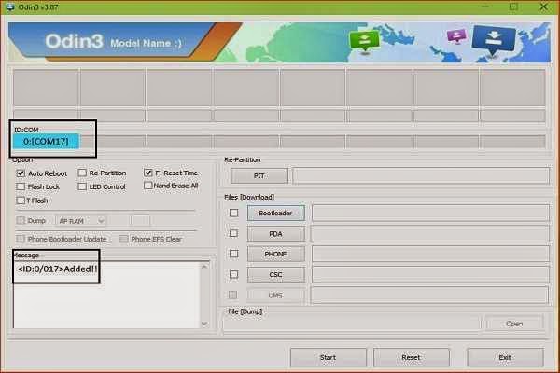This screenshot has width=560, height=373.
Task: Click inside the PDA file path field
Action: pos(430,233)
